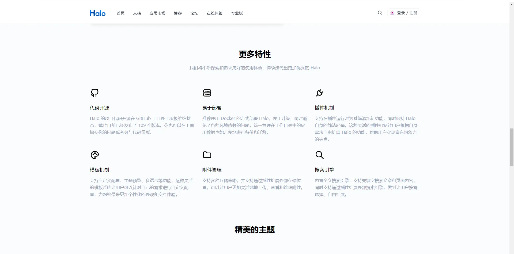
Task: Click the 插件机制 feature title
Action: (x=324, y=108)
